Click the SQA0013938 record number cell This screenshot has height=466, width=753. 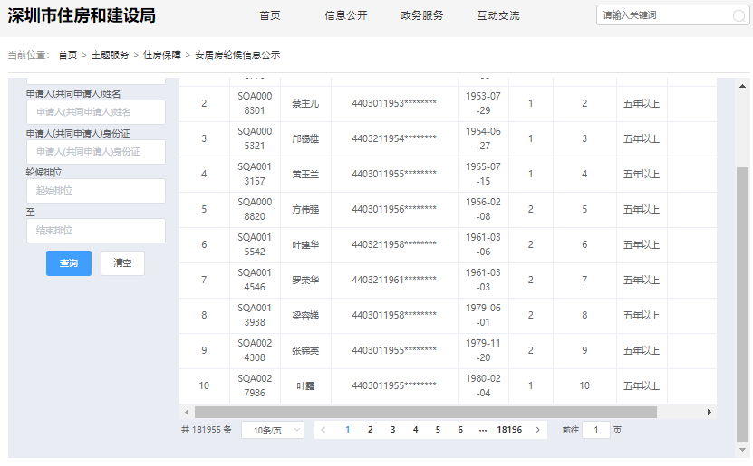tap(255, 316)
